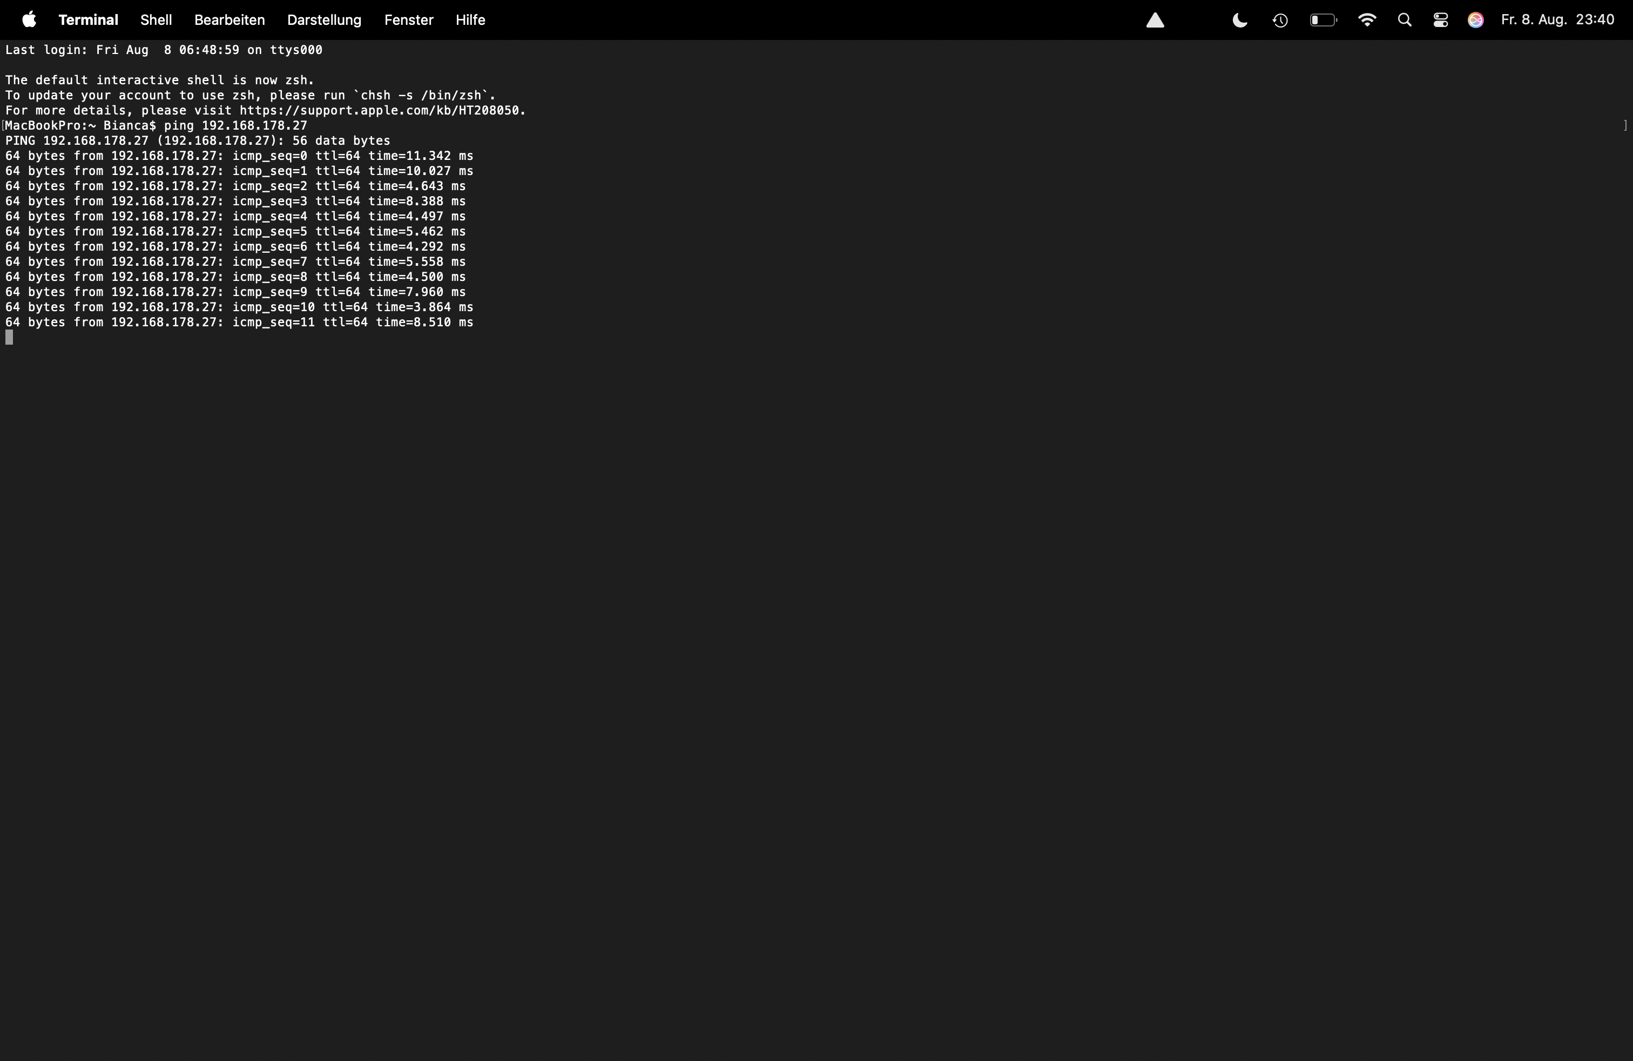The width and height of the screenshot is (1633, 1061).
Task: Click the battery status icon
Action: [x=1323, y=21]
